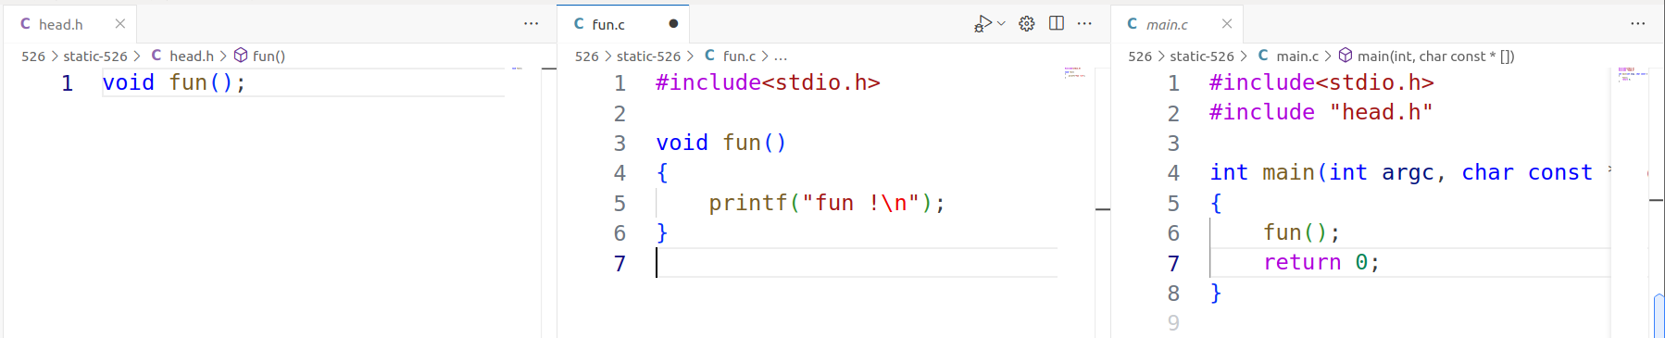Click fun() symbol breadcrumb in head.h
Screen dimensions: 1665x338
pos(269,56)
